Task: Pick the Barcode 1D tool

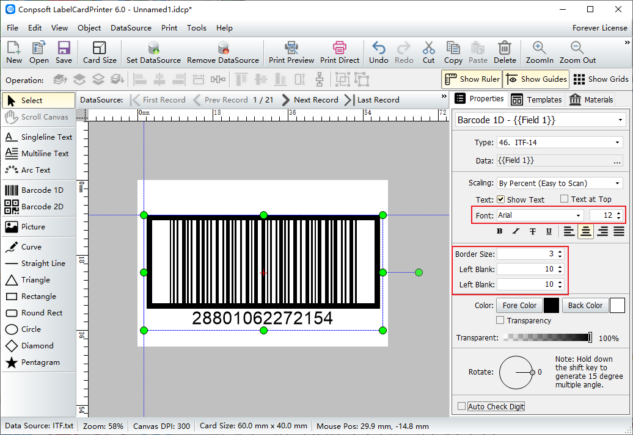Action: click(38, 190)
